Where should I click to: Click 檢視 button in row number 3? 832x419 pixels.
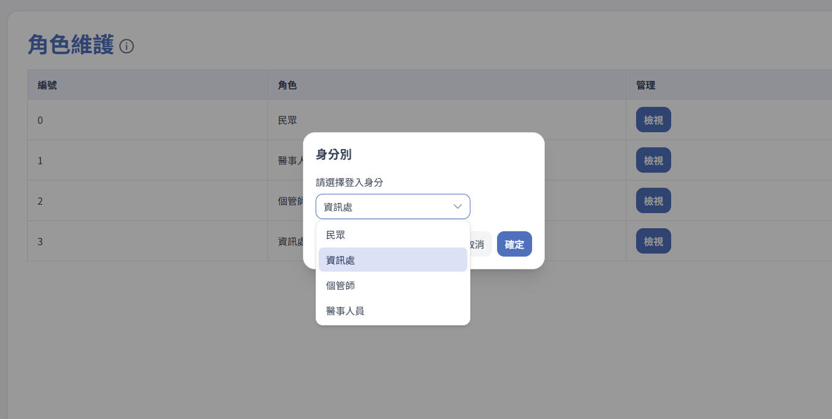(x=653, y=241)
